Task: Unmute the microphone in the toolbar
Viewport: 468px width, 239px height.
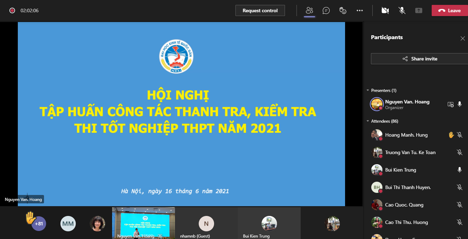Action: pyautogui.click(x=402, y=10)
